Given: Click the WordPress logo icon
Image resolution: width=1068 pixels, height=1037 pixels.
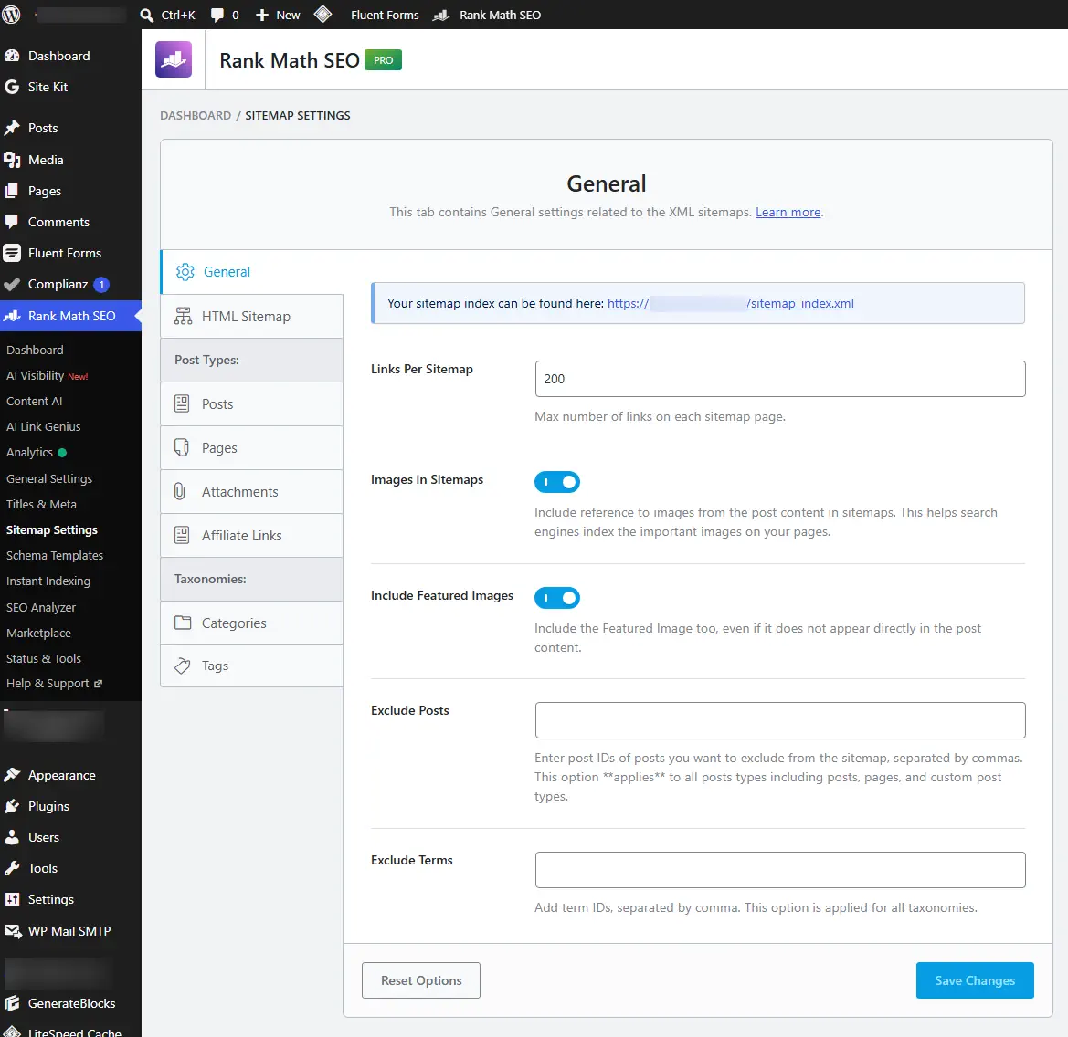Looking at the screenshot, I should pyautogui.click(x=11, y=15).
